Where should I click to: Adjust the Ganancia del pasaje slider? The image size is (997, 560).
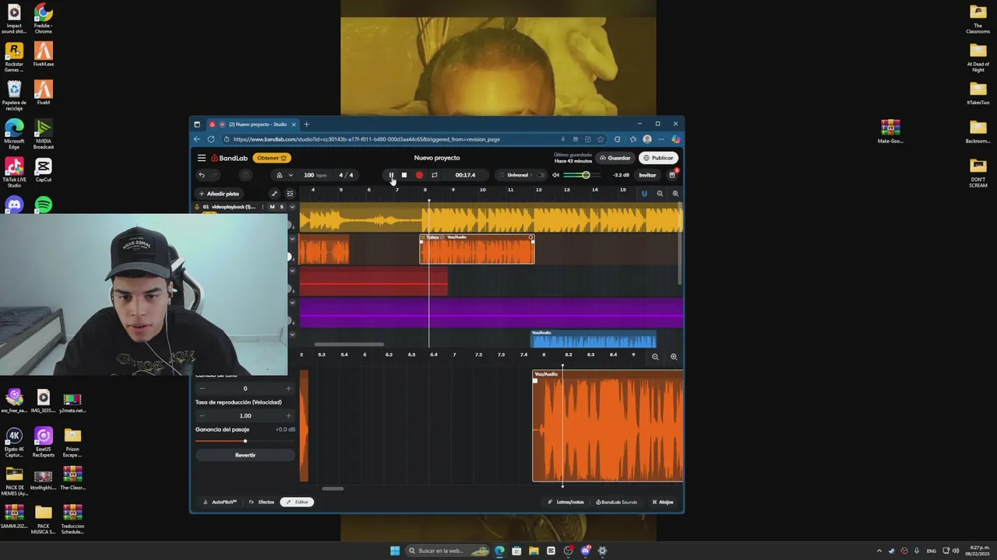245,441
